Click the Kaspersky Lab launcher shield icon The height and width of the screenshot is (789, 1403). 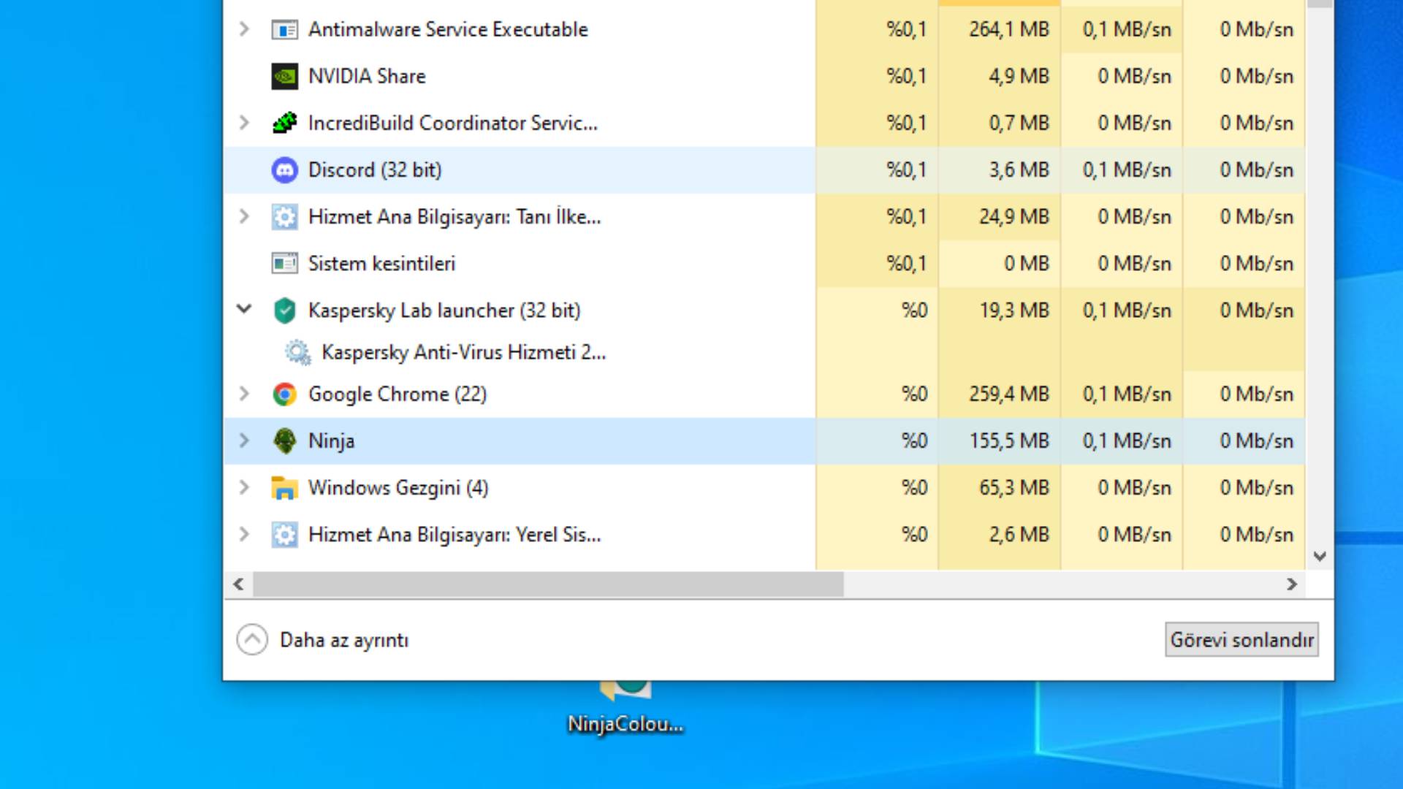tap(284, 310)
